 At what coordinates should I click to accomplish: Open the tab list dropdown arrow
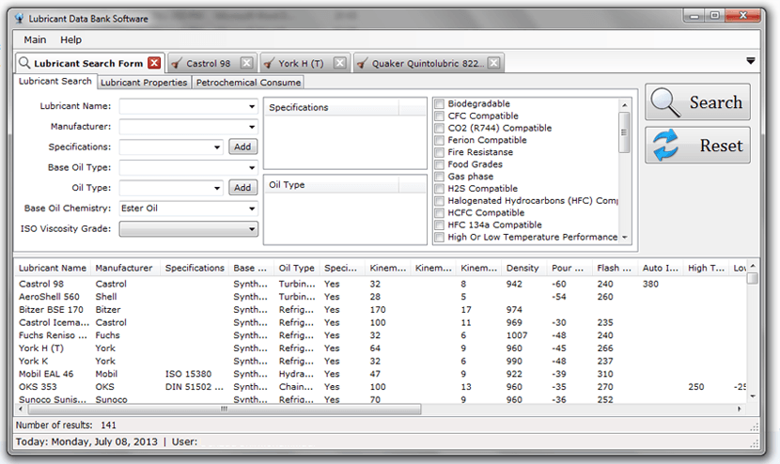[x=751, y=61]
